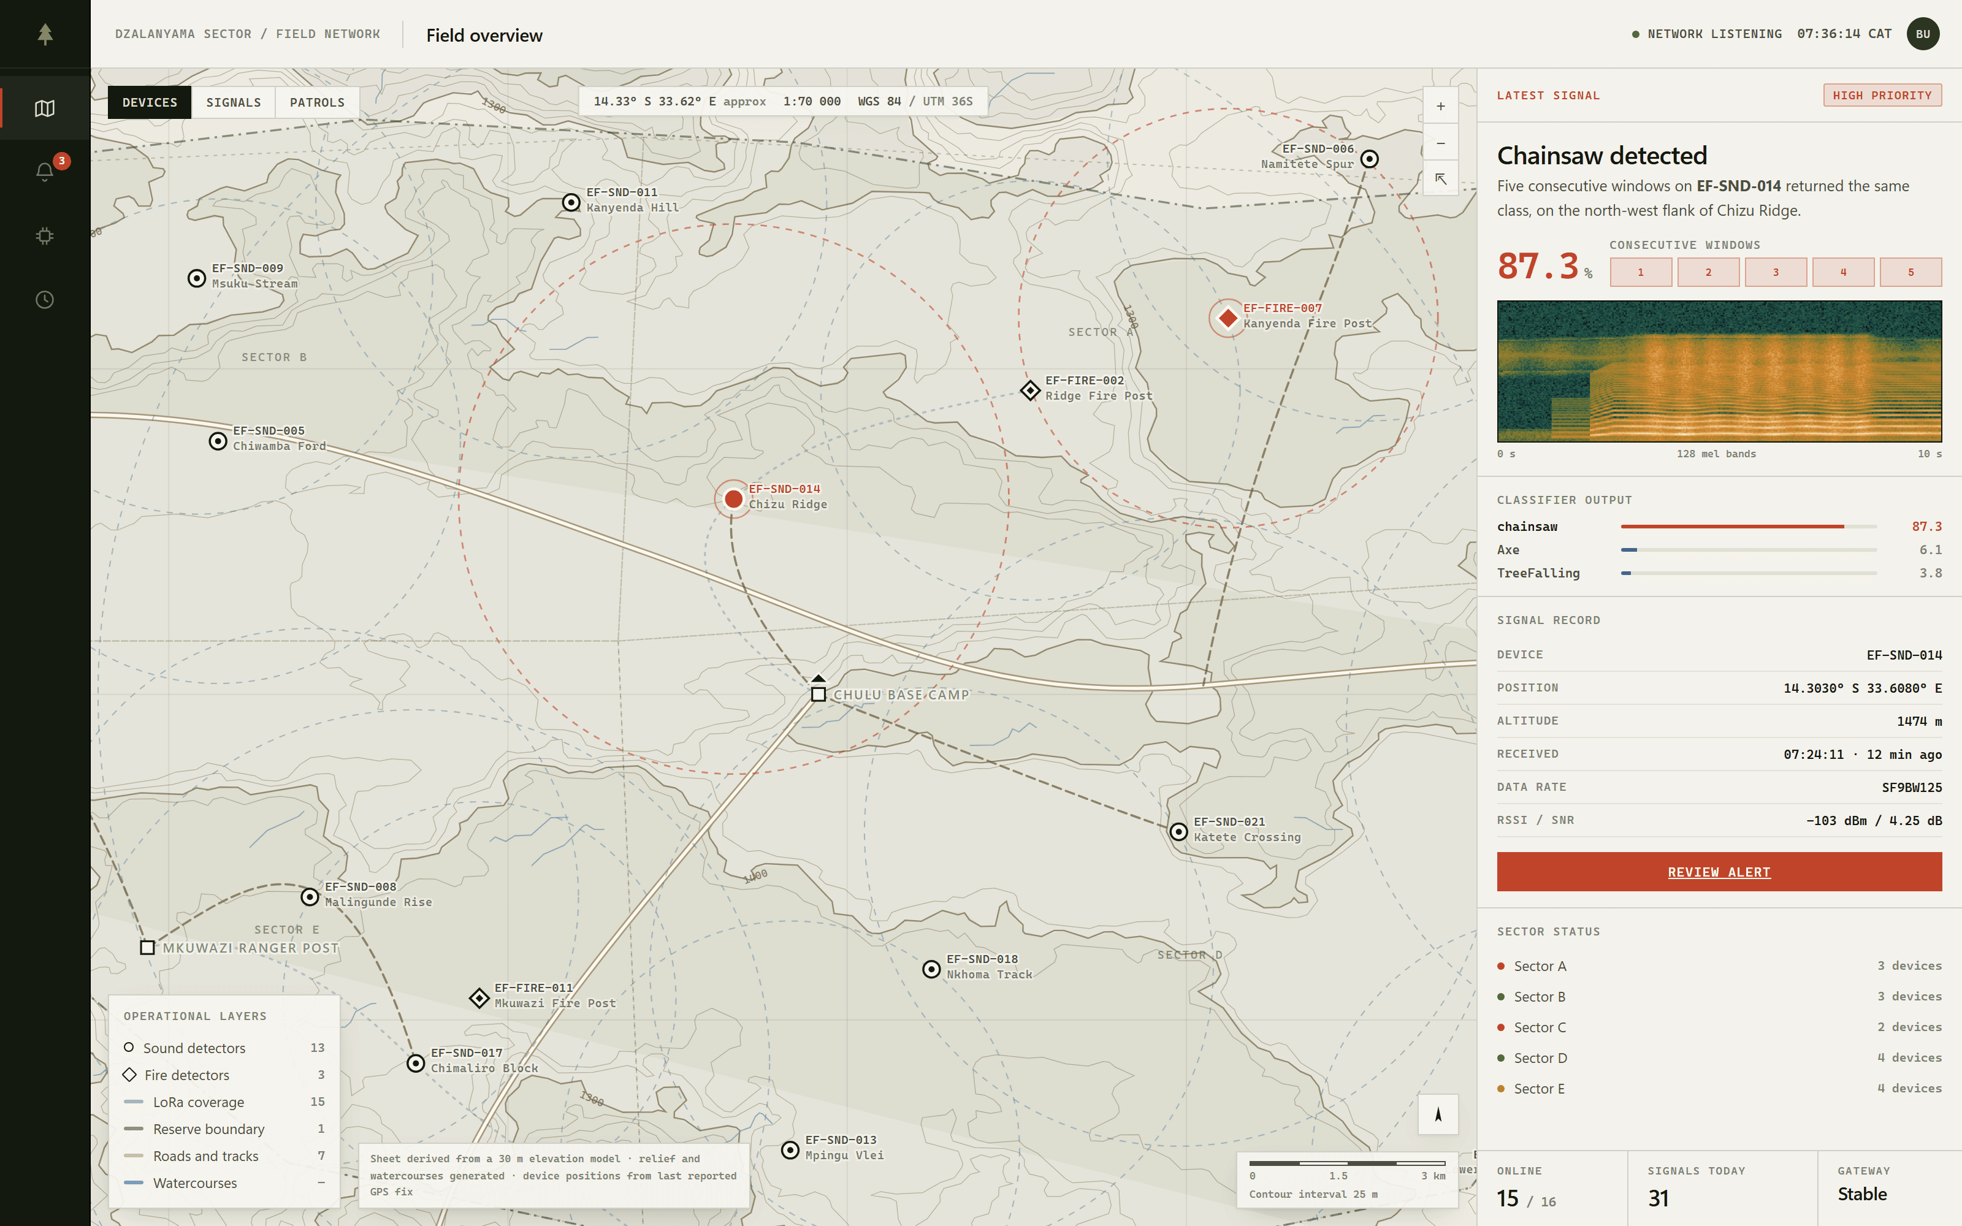Screen dimensions: 1962x1226
Task: Select EF-FIRE-007 Kanyenda Fire Post marker
Action: [x=1227, y=318]
